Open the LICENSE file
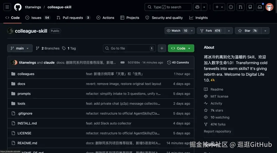This screenshot has width=277, height=153. (24, 133)
